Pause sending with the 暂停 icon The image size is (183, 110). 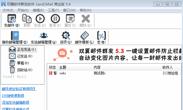[x=55, y=19]
